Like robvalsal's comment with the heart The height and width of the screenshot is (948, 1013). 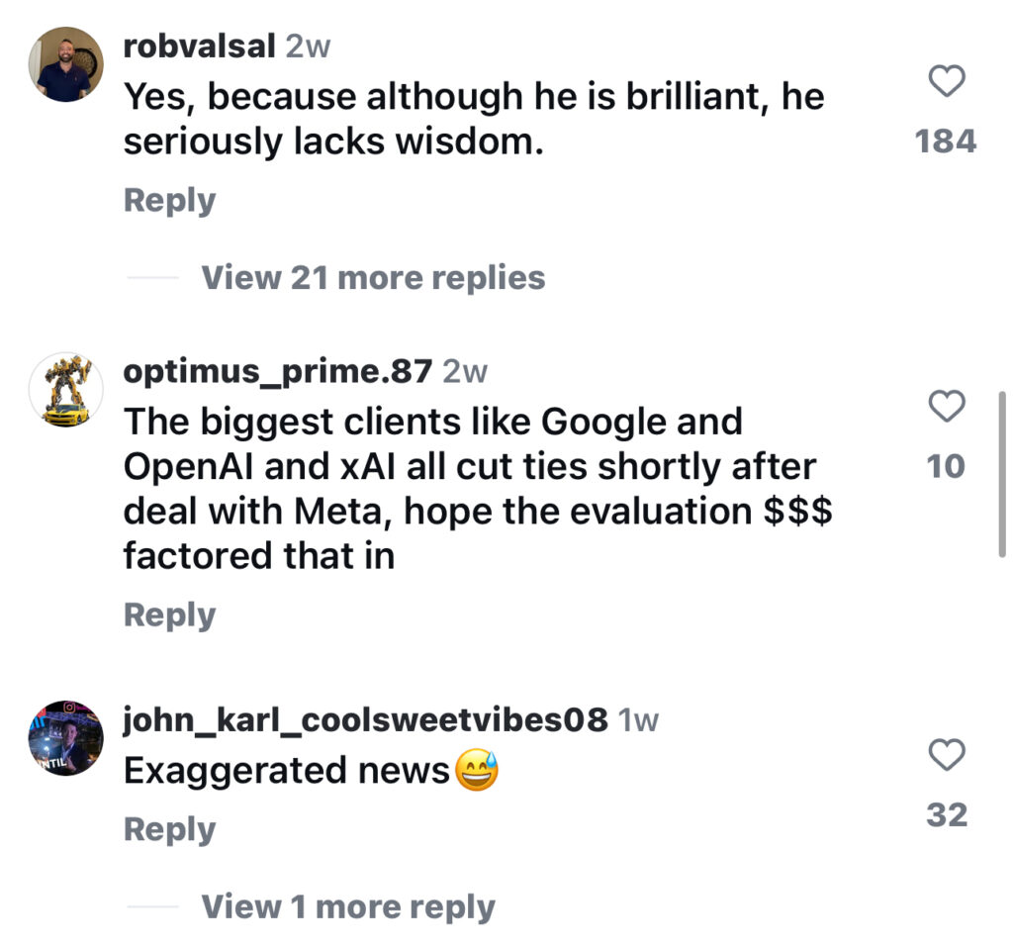(x=948, y=82)
